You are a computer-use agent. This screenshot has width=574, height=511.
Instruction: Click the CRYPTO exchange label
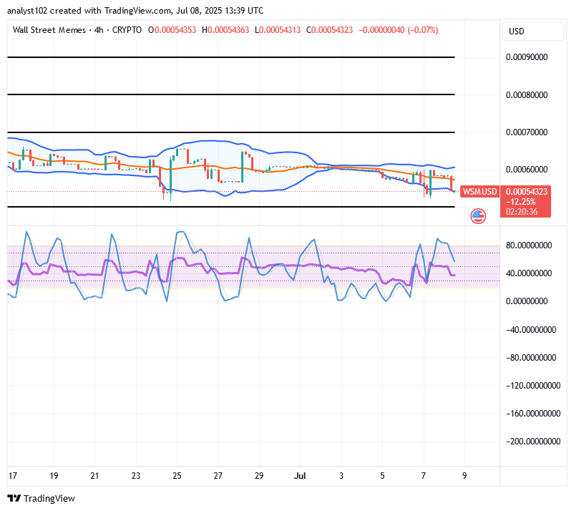[x=127, y=30]
